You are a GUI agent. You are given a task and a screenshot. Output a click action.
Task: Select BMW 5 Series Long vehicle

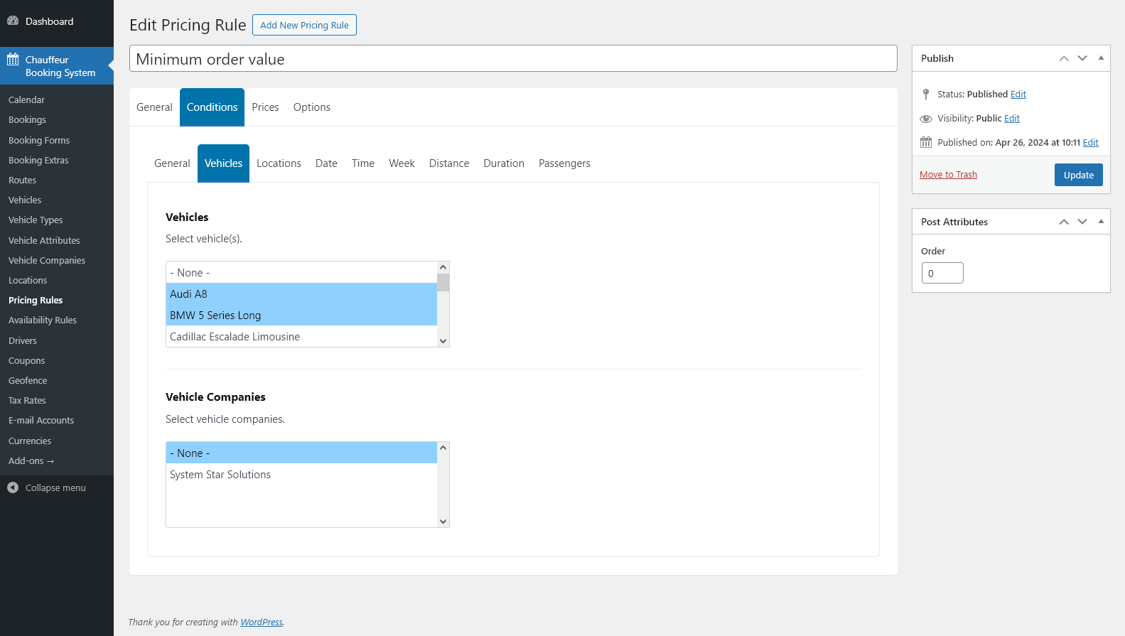point(301,316)
